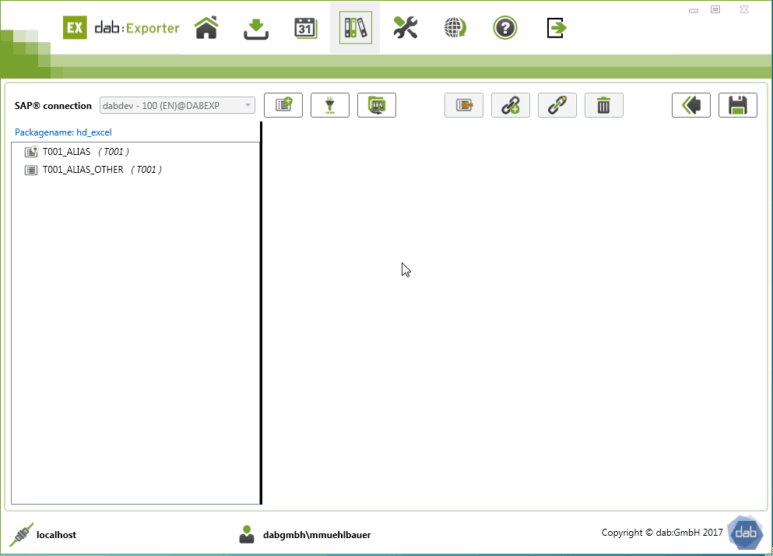Screen dimensions: 773x556
Task: Click the save floppy disk button
Action: click(738, 105)
